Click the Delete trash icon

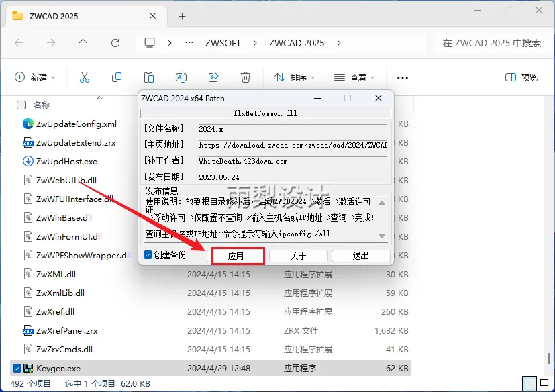pyautogui.click(x=246, y=77)
